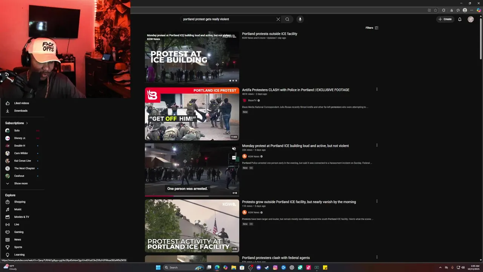Viewport: 483px width, 272px height.
Task: Open options menu for Monday protest video
Action: pyautogui.click(x=377, y=145)
